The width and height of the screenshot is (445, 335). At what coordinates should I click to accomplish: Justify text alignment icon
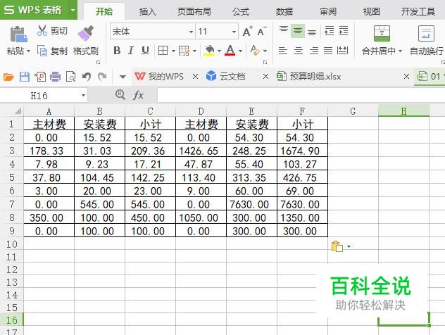coord(328,51)
